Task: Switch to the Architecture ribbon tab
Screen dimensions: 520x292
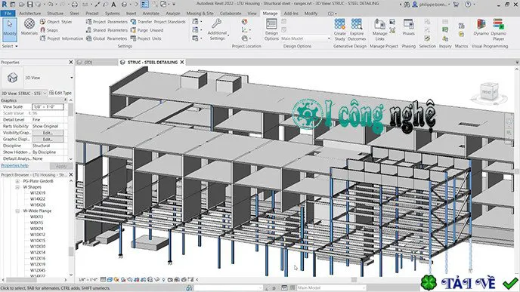Action: tap(29, 14)
